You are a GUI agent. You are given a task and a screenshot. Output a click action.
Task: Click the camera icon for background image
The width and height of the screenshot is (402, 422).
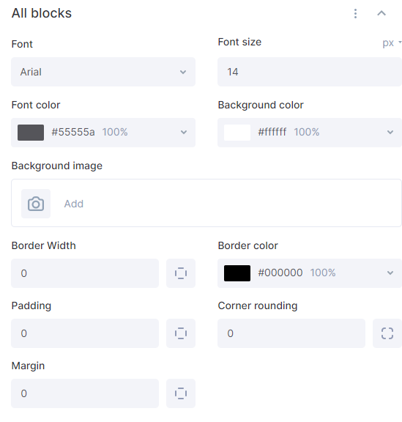coord(36,204)
